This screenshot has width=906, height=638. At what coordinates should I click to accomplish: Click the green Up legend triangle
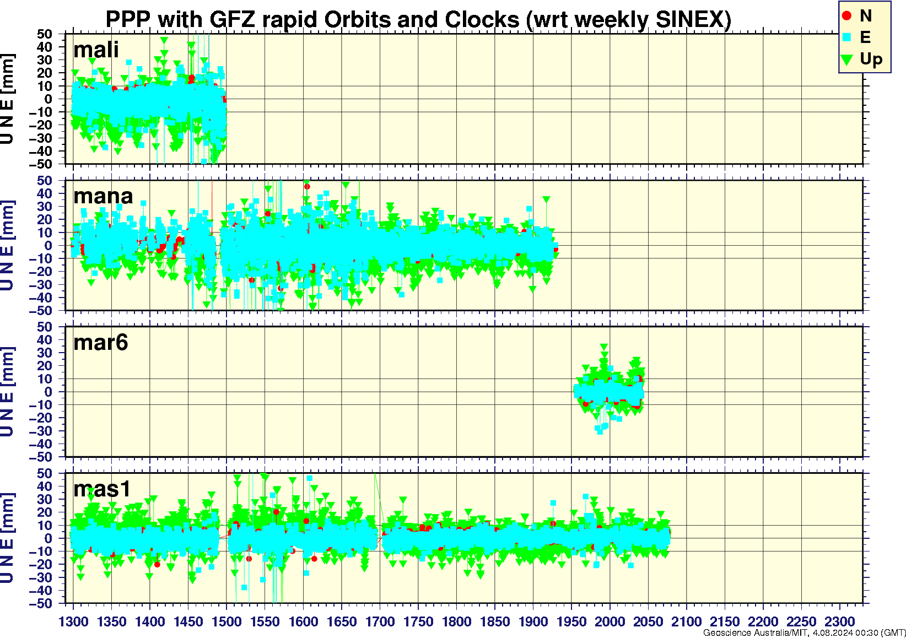(847, 59)
